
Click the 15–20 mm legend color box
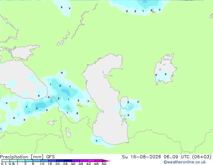tap(52, 161)
